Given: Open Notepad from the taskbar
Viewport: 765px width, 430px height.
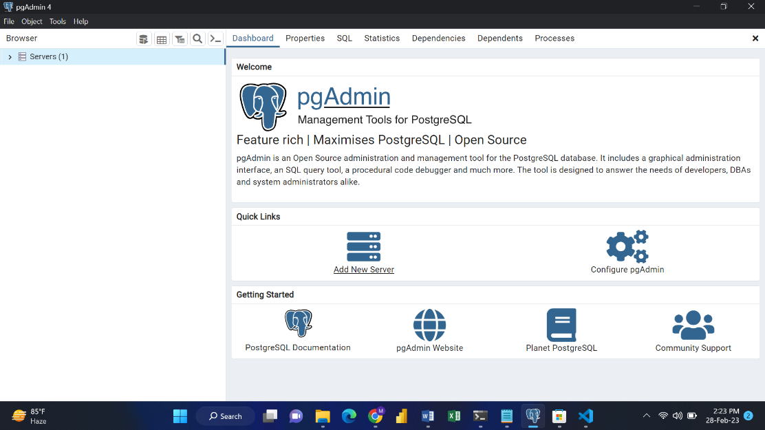Looking at the screenshot, I should 507,416.
